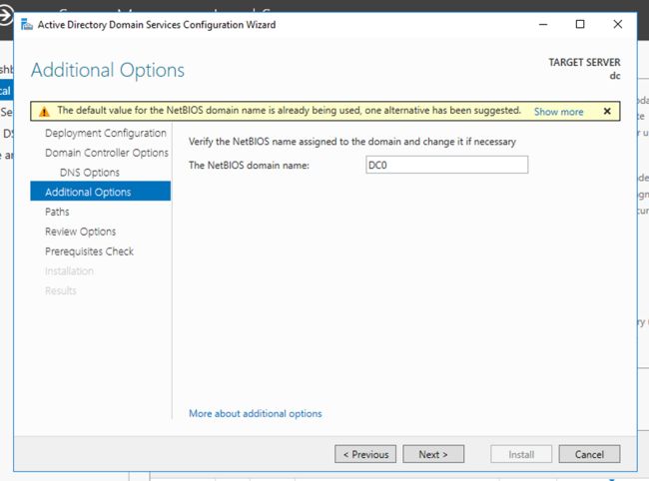
Task: Click the wizard window title text
Action: [157, 25]
